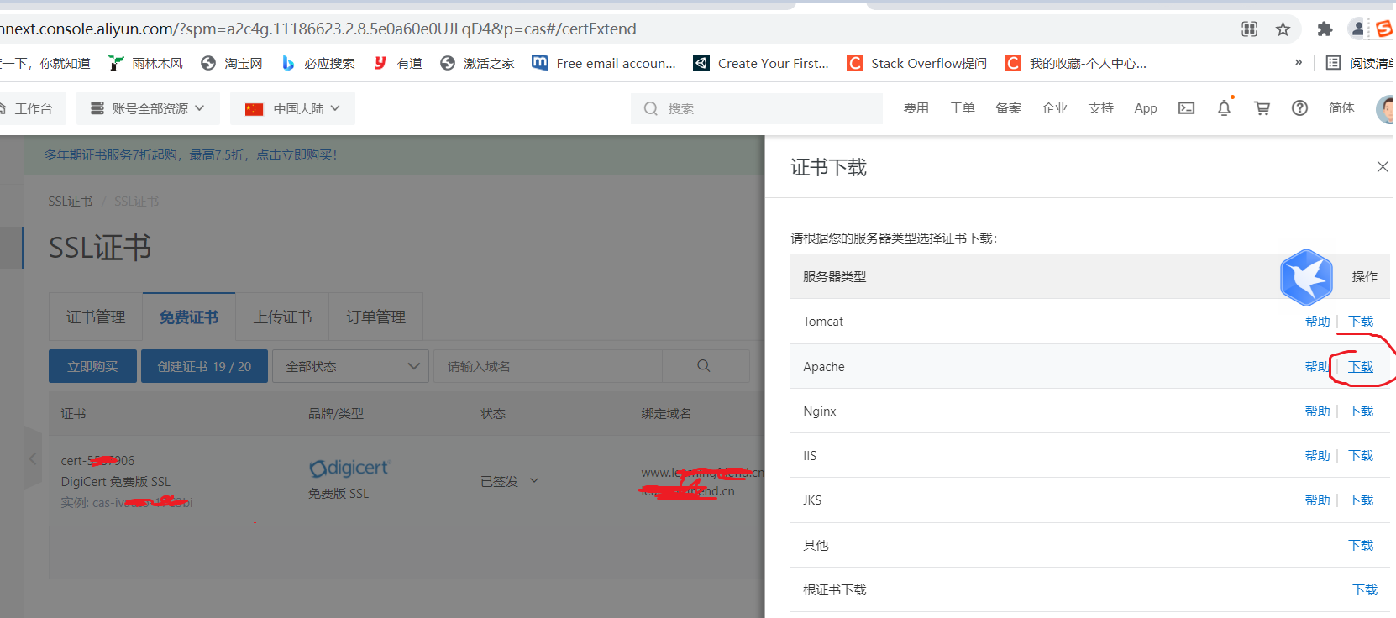Image resolution: width=1396 pixels, height=618 pixels.
Task: Open the 激活之家 bookmark
Action: (x=477, y=63)
